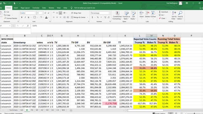Switch to the GA sheet tab
The width and height of the screenshot is (203, 114).
pos(22,110)
